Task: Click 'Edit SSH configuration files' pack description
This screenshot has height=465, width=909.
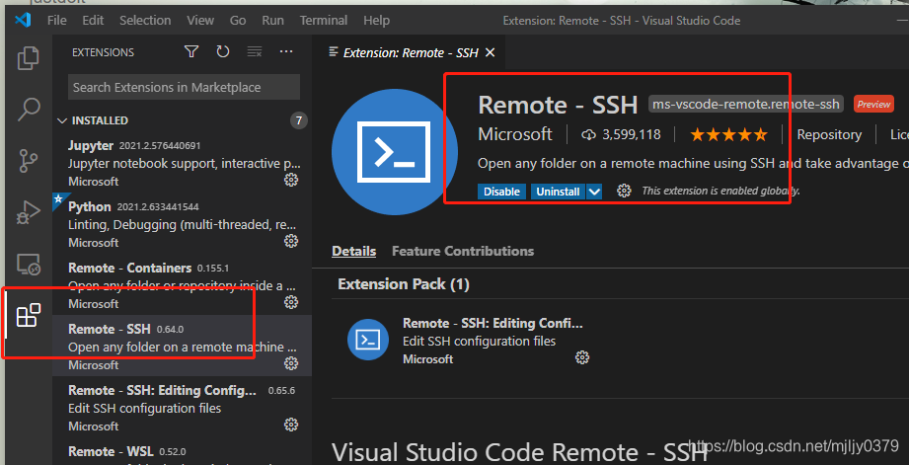Action: (x=480, y=341)
